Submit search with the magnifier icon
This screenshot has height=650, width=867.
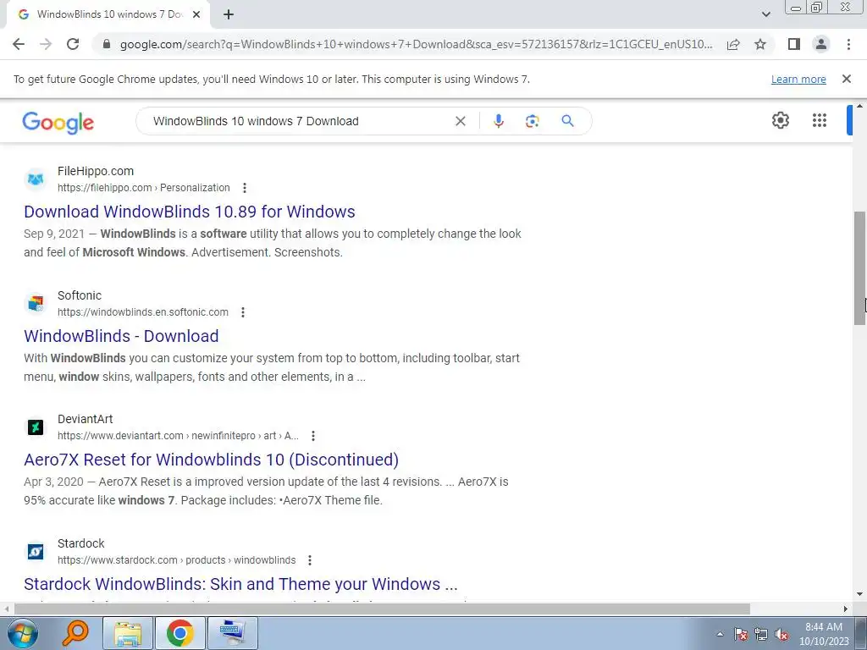pos(567,120)
